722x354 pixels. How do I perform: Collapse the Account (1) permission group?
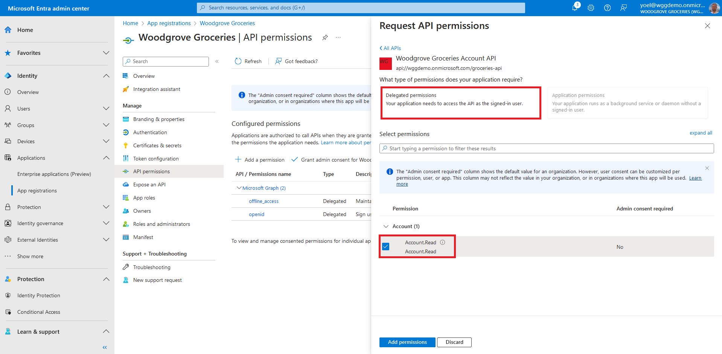386,226
